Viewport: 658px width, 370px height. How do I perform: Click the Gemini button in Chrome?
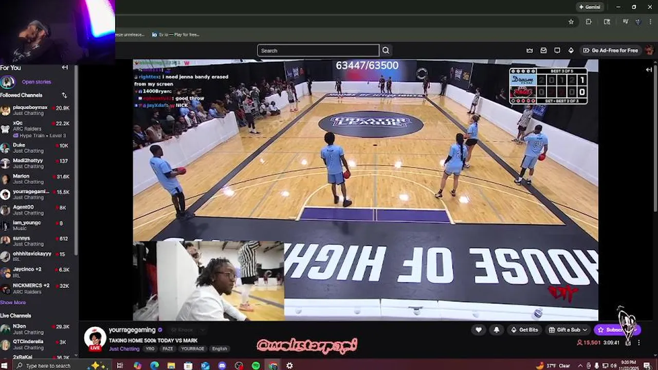click(x=589, y=7)
